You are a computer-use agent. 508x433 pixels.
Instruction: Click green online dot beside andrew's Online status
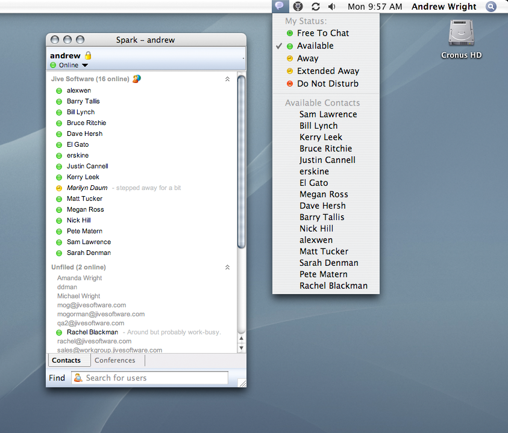coord(53,66)
